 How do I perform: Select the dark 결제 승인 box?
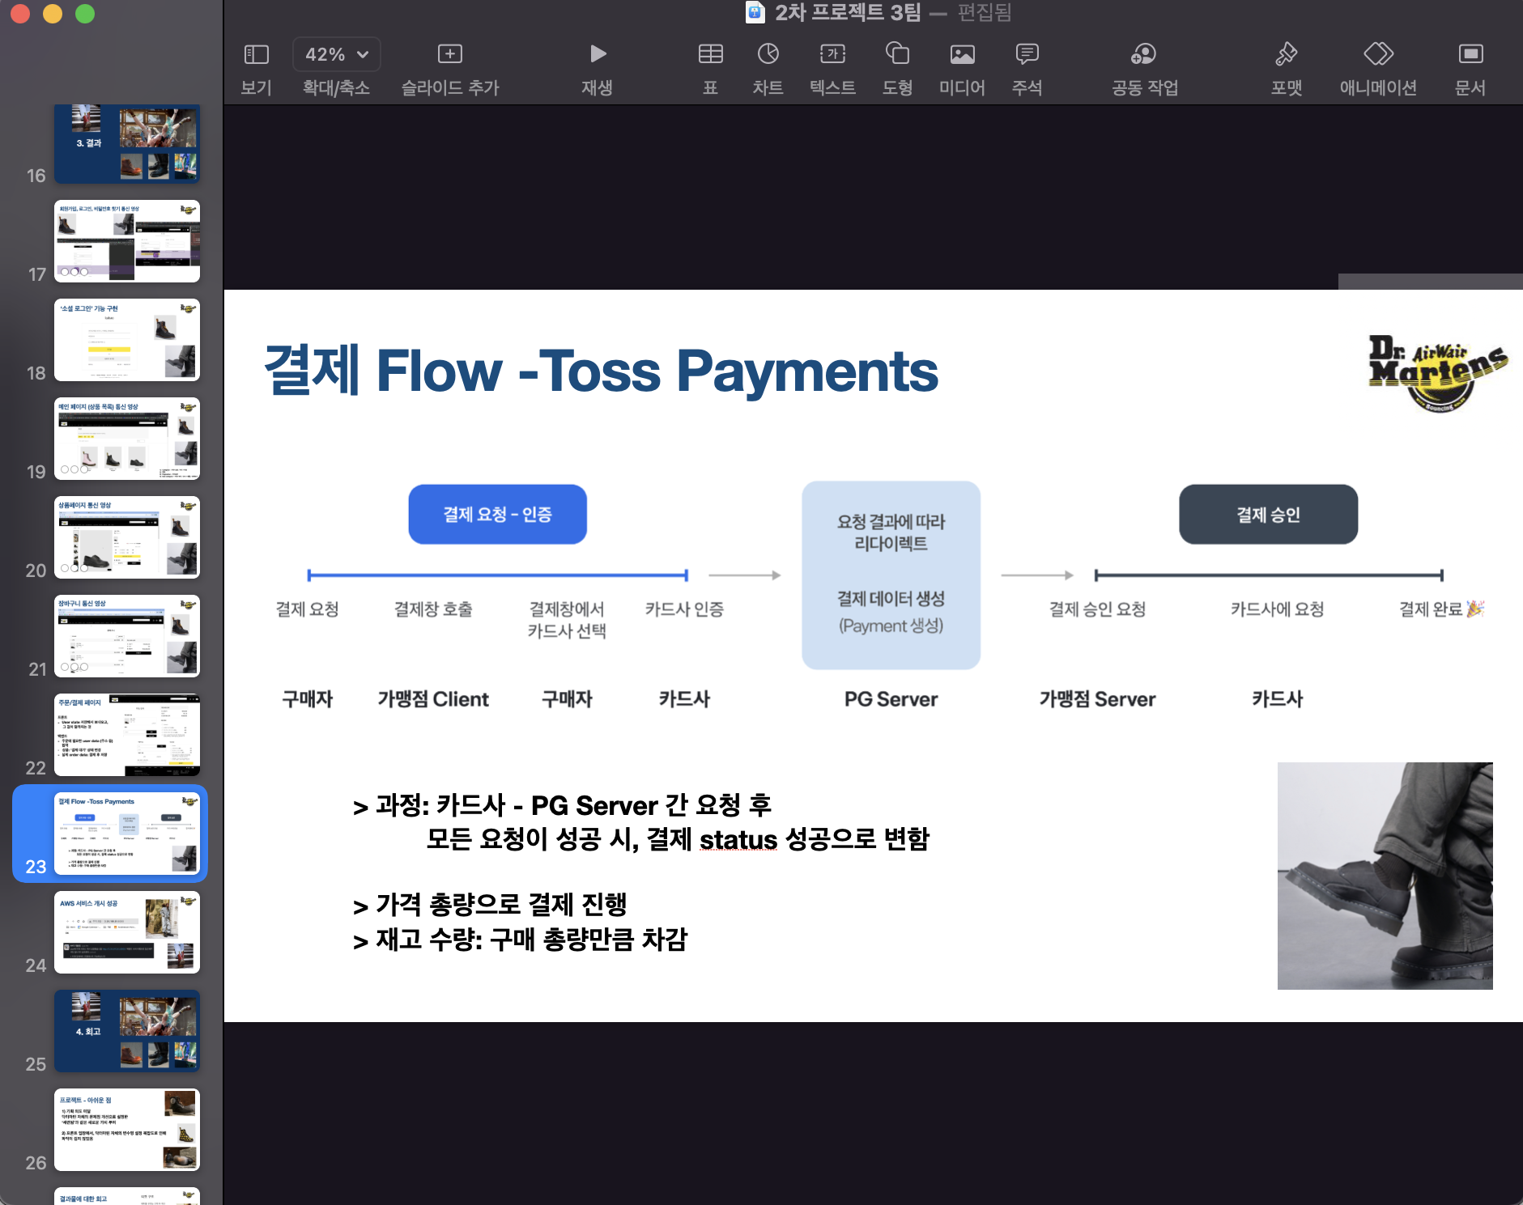pos(1268,515)
